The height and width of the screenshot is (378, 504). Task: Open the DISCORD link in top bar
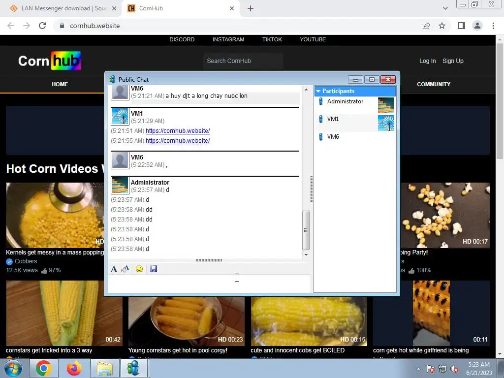pos(182,39)
